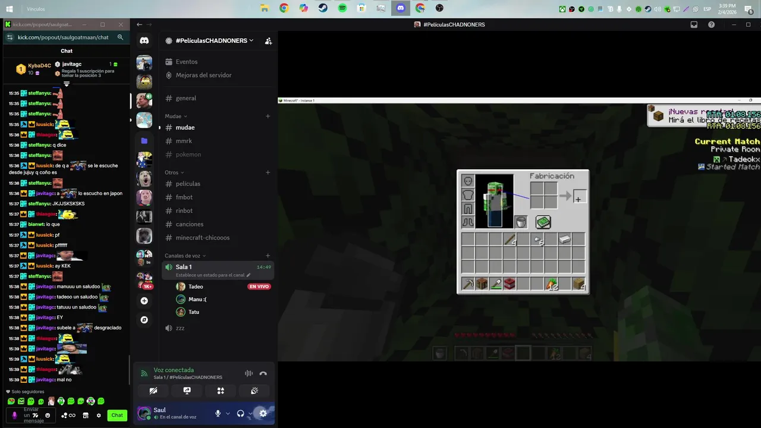Open the peliculas channel
Image resolution: width=761 pixels, height=428 pixels.
(x=218, y=184)
